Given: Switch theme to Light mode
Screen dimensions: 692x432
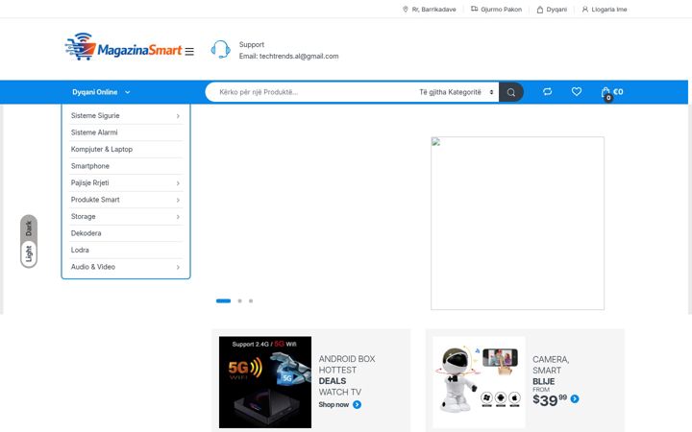Looking at the screenshot, I should (29, 253).
